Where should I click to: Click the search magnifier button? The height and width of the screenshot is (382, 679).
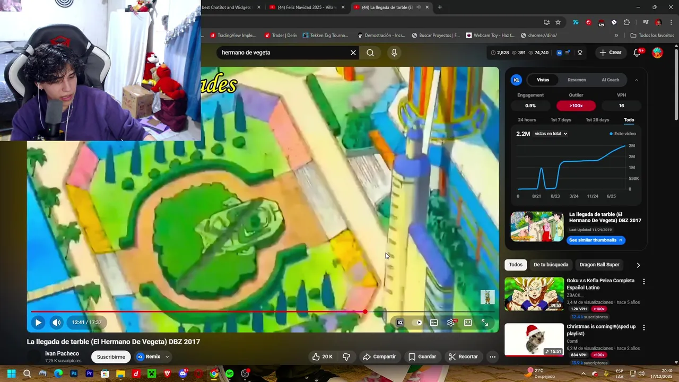coord(370,53)
